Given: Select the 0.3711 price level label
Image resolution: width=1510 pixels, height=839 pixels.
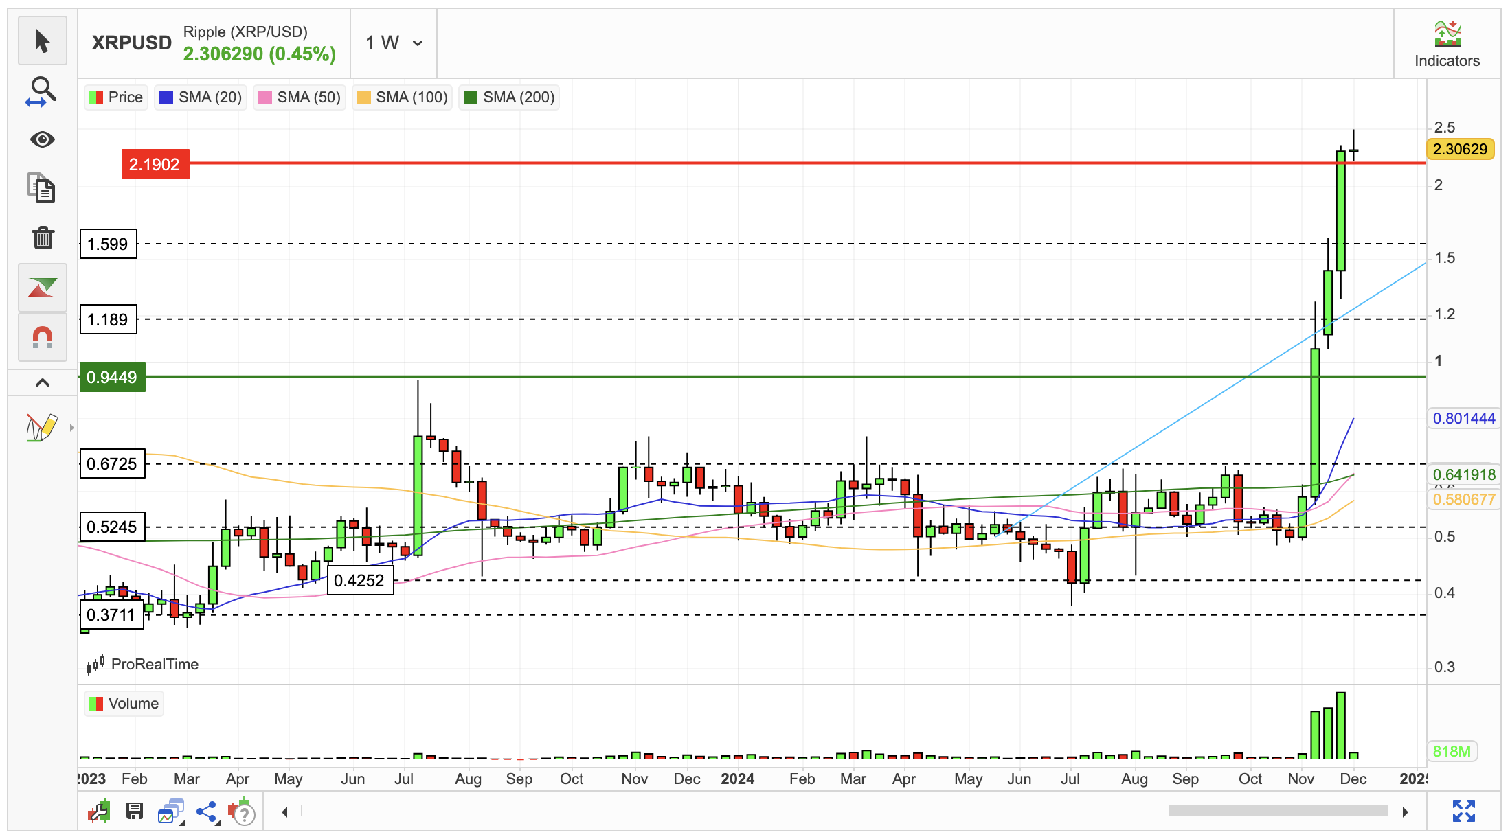Looking at the screenshot, I should (x=112, y=614).
